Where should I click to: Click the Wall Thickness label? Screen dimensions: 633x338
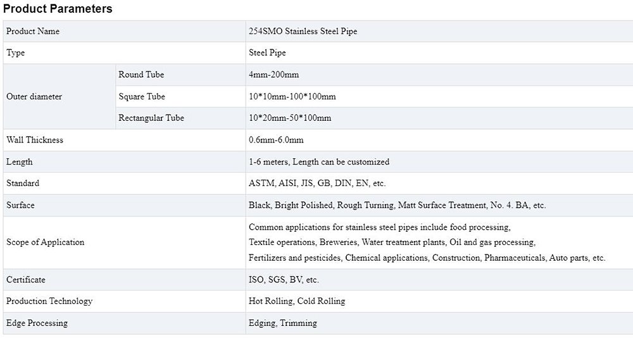(x=35, y=140)
